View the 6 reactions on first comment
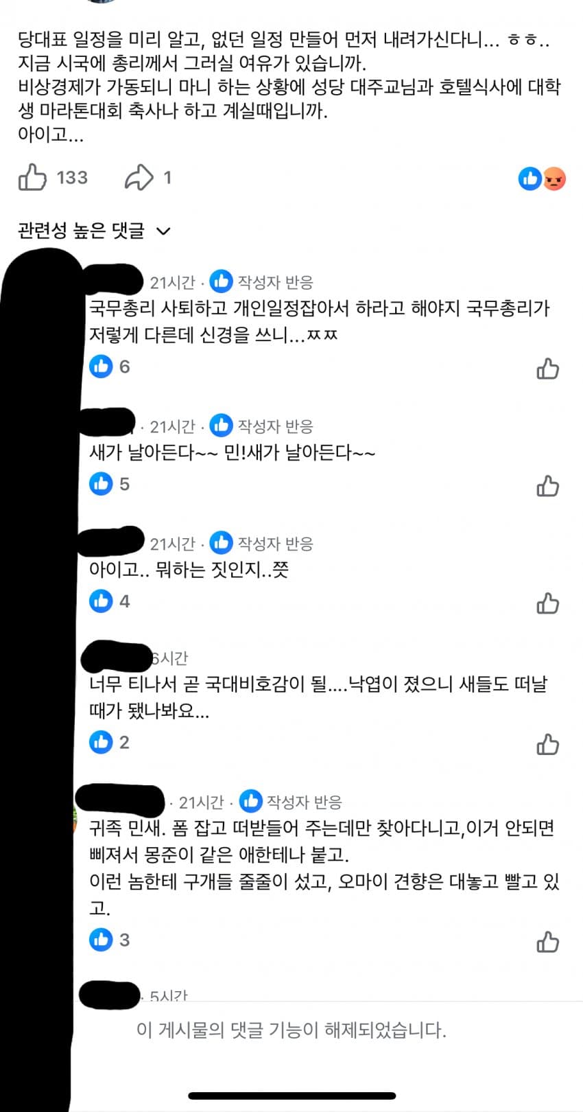This screenshot has height=1112, width=583. click(x=110, y=367)
